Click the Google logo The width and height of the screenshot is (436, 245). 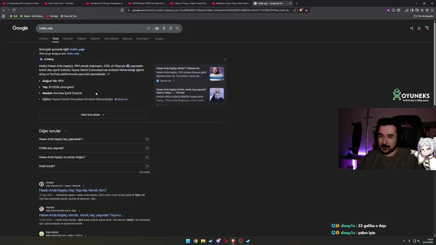(20, 28)
